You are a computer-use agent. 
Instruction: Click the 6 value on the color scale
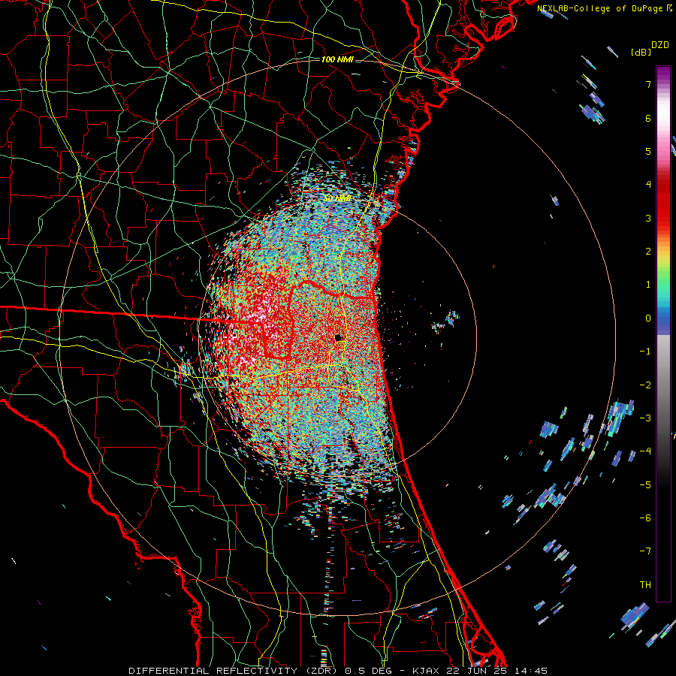(x=648, y=118)
